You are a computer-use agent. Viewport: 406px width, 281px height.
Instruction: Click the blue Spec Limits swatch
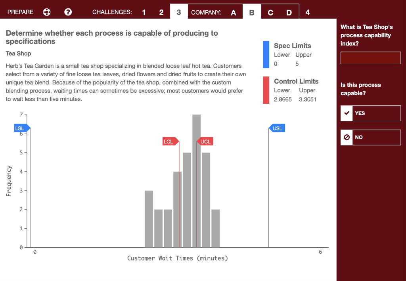(x=266, y=55)
